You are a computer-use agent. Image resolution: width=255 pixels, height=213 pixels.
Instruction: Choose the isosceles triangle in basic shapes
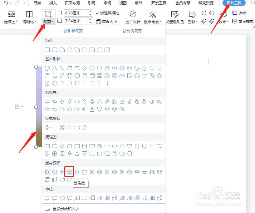click(55, 68)
